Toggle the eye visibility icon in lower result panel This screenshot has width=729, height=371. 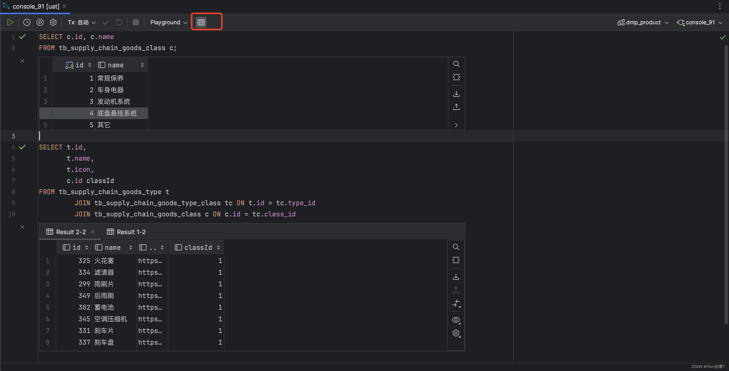456,320
